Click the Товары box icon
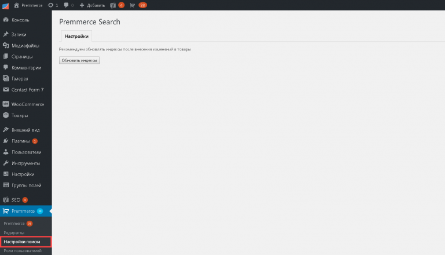This screenshot has width=445, height=255. tap(6, 115)
